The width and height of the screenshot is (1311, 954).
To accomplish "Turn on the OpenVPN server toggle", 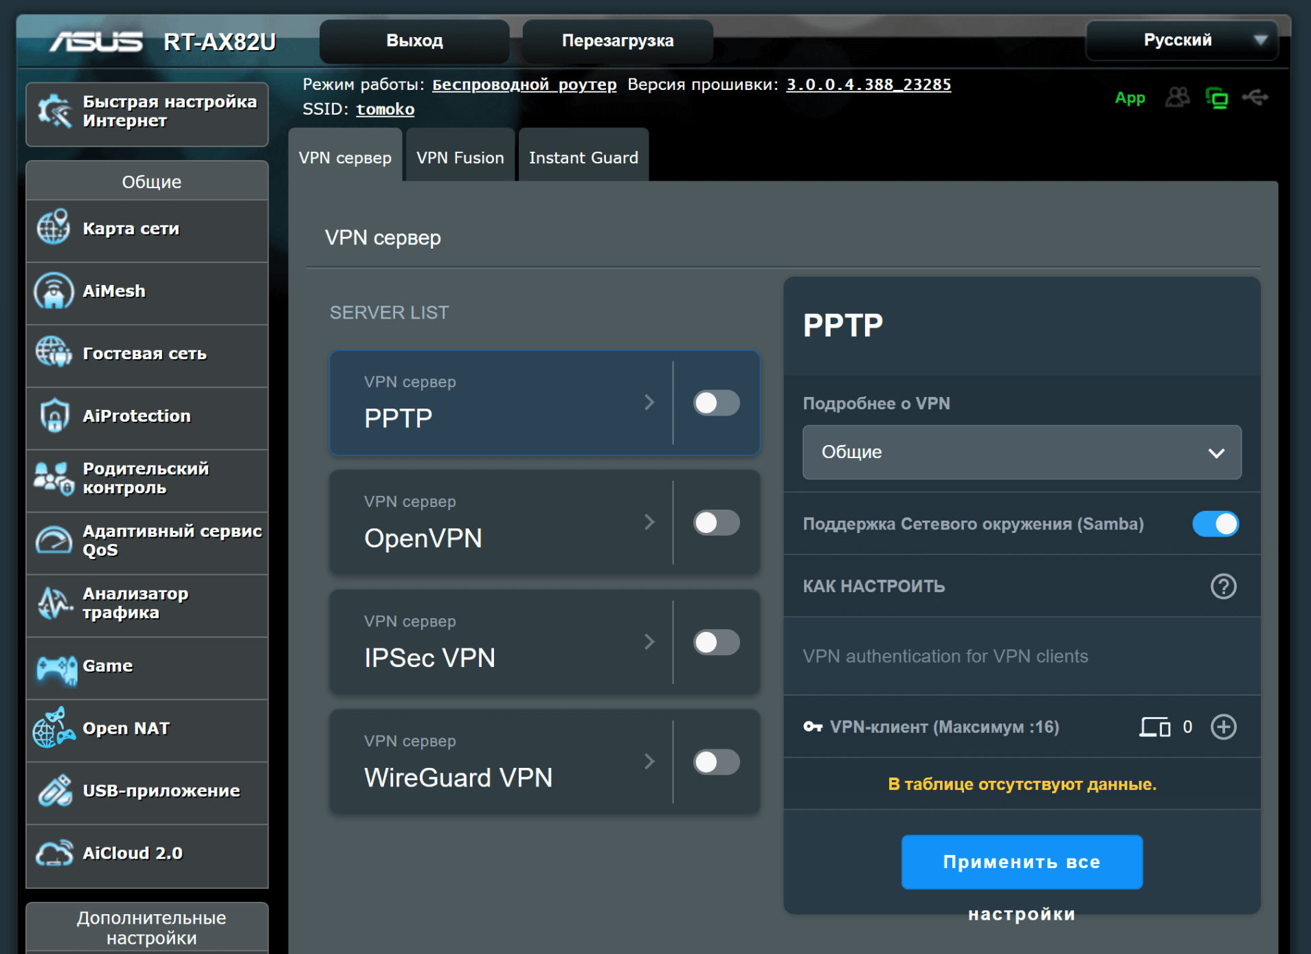I will pyautogui.click(x=716, y=523).
